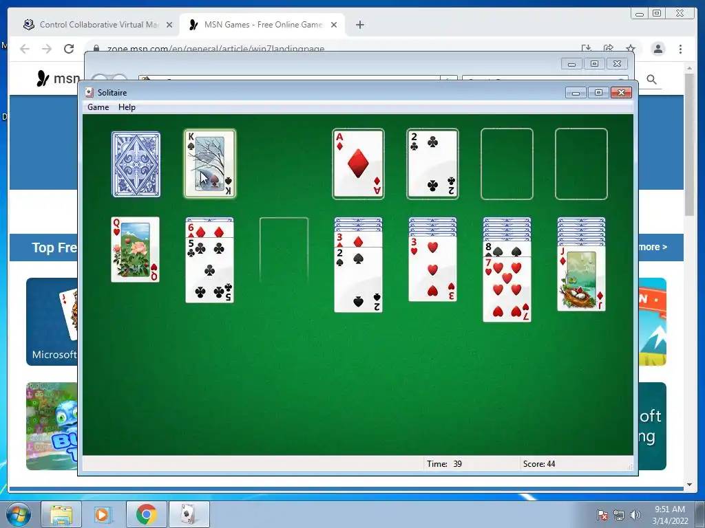Reload the MSN page

[69, 49]
